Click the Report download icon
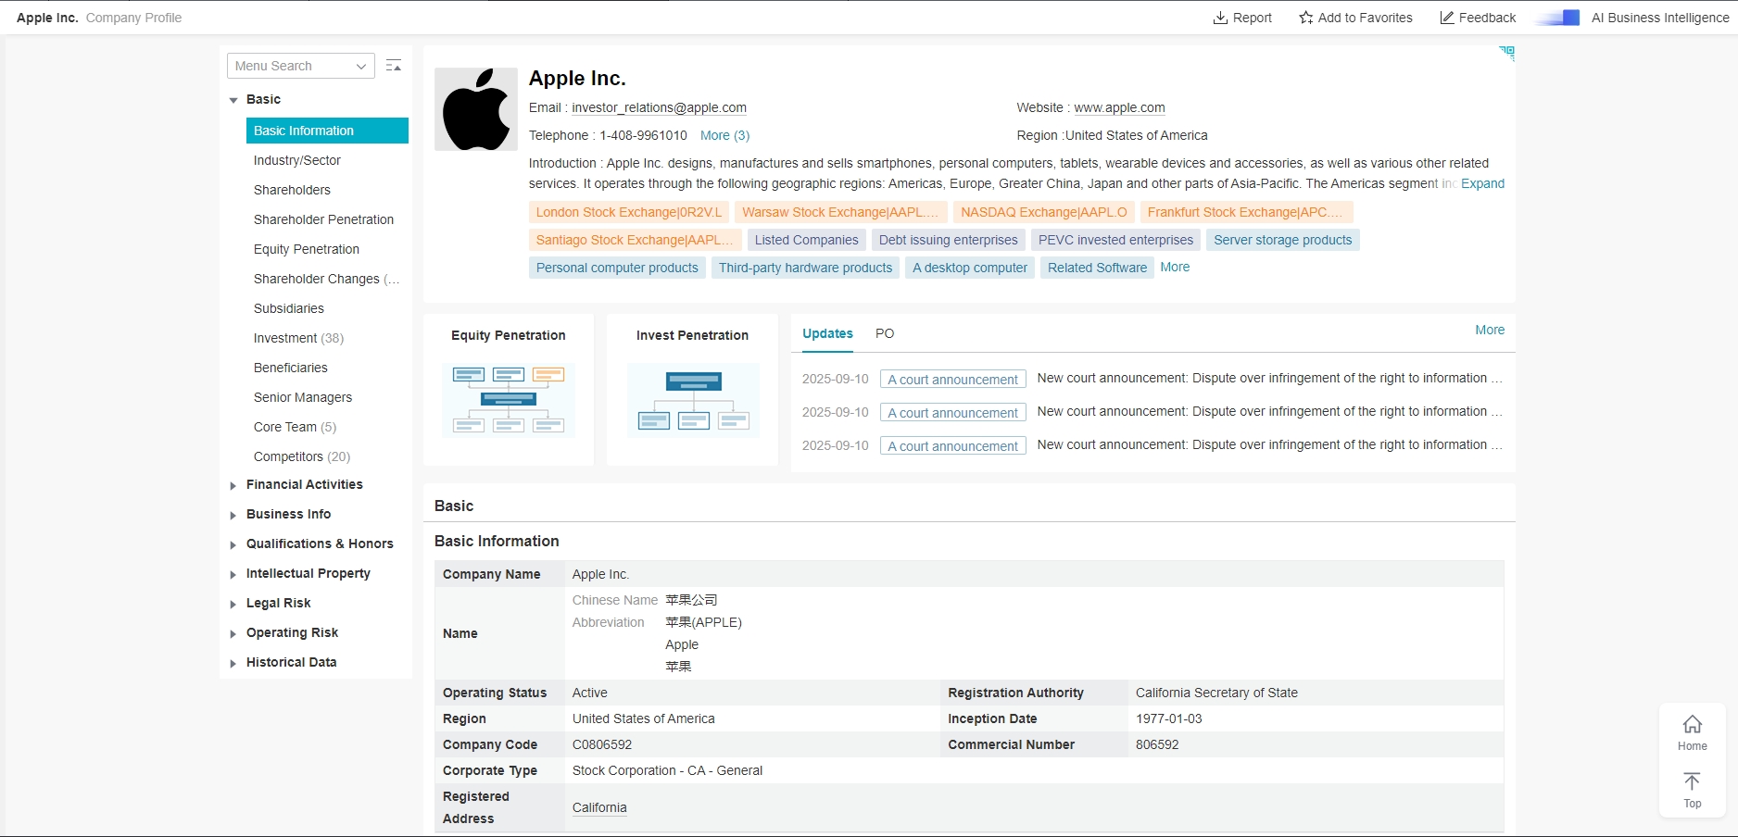This screenshot has width=1738, height=837. click(x=1220, y=18)
